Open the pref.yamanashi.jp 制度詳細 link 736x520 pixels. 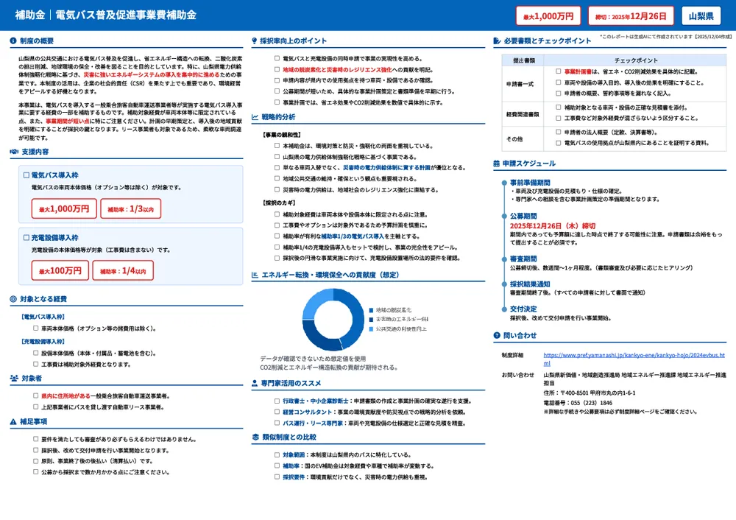pos(631,359)
